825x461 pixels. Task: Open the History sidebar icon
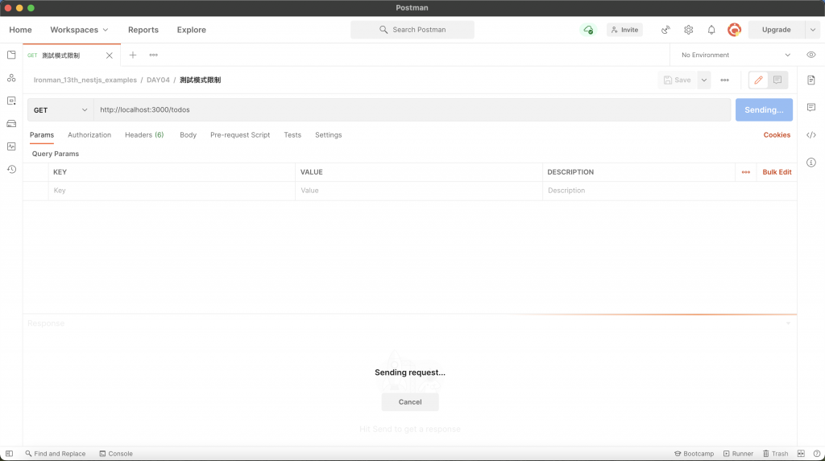click(x=11, y=169)
